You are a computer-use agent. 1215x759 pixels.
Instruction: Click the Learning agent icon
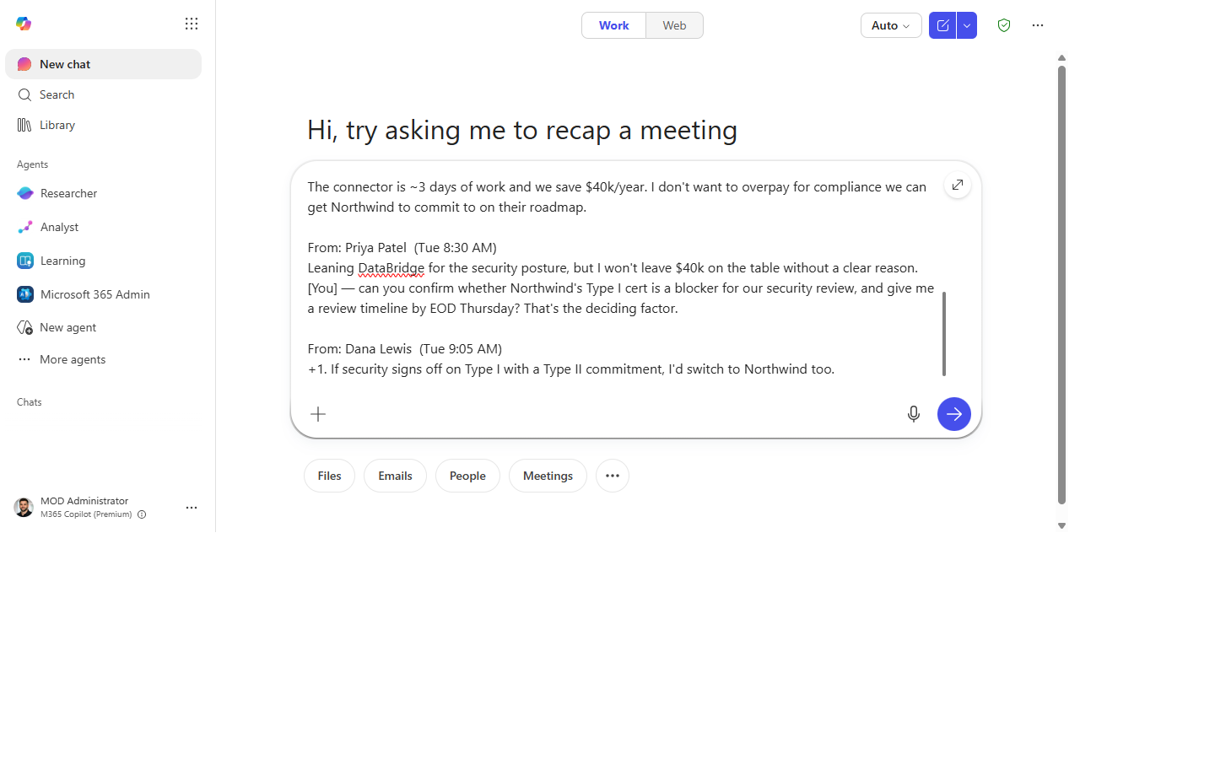pyautogui.click(x=25, y=261)
